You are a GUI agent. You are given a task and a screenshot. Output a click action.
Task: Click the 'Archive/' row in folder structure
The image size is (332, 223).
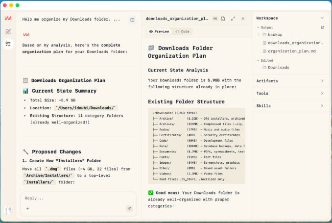[199, 119]
